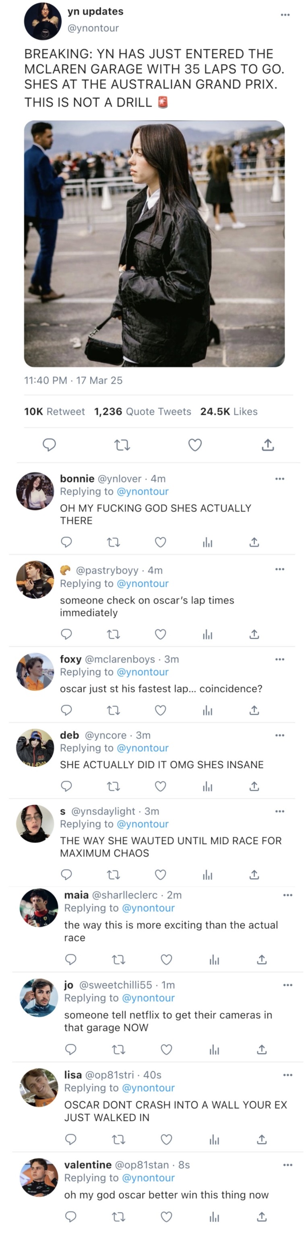Like the main yn updates tweet

(194, 445)
